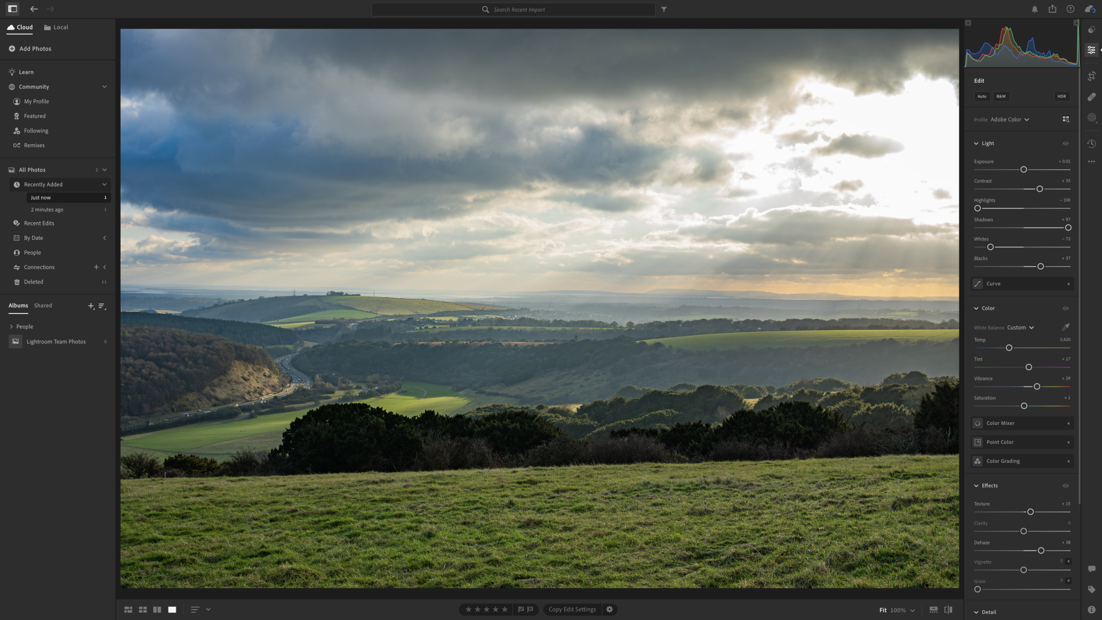Toggle highlight clipping indicator in histogram
The height and width of the screenshot is (620, 1102).
[x=1076, y=23]
